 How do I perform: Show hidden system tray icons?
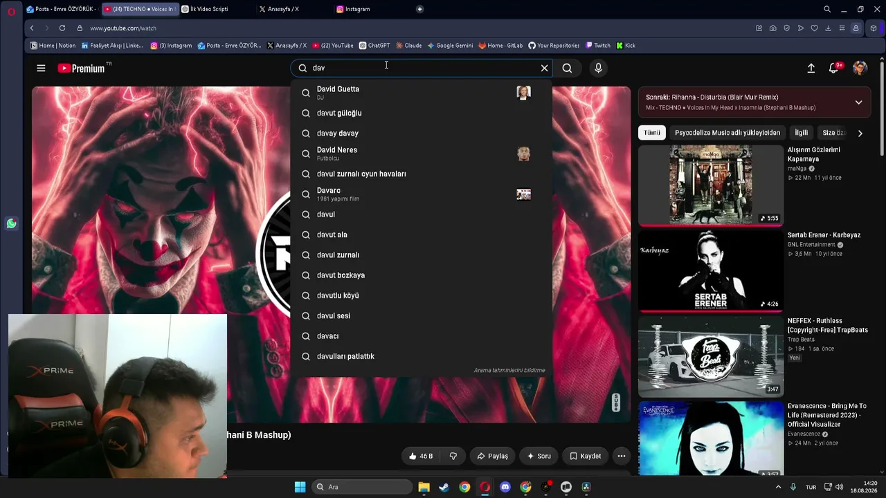[x=778, y=487]
